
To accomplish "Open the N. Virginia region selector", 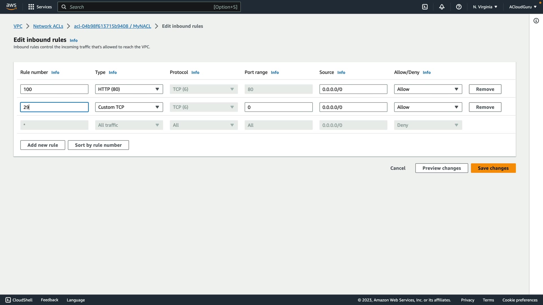I will (485, 7).
